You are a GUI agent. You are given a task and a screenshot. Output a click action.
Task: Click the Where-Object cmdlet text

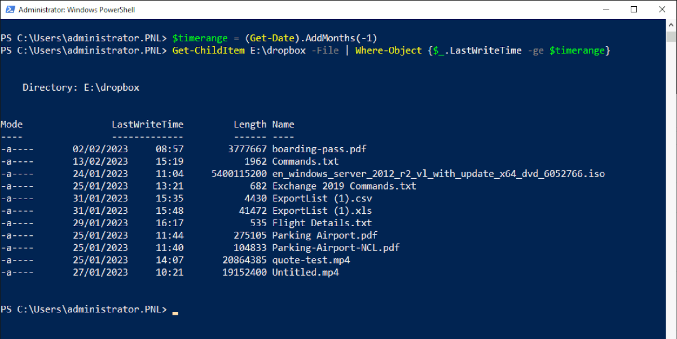click(388, 50)
